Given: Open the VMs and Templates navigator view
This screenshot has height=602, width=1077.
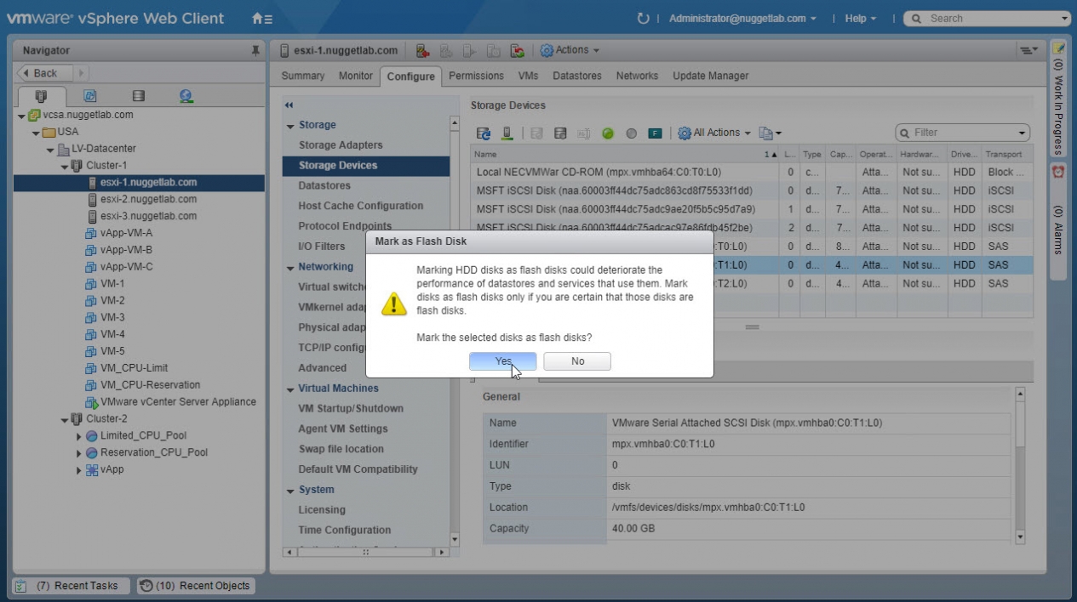Looking at the screenshot, I should point(89,96).
